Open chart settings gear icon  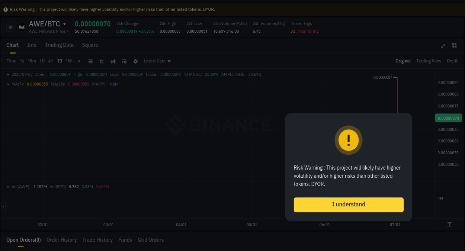135,61
